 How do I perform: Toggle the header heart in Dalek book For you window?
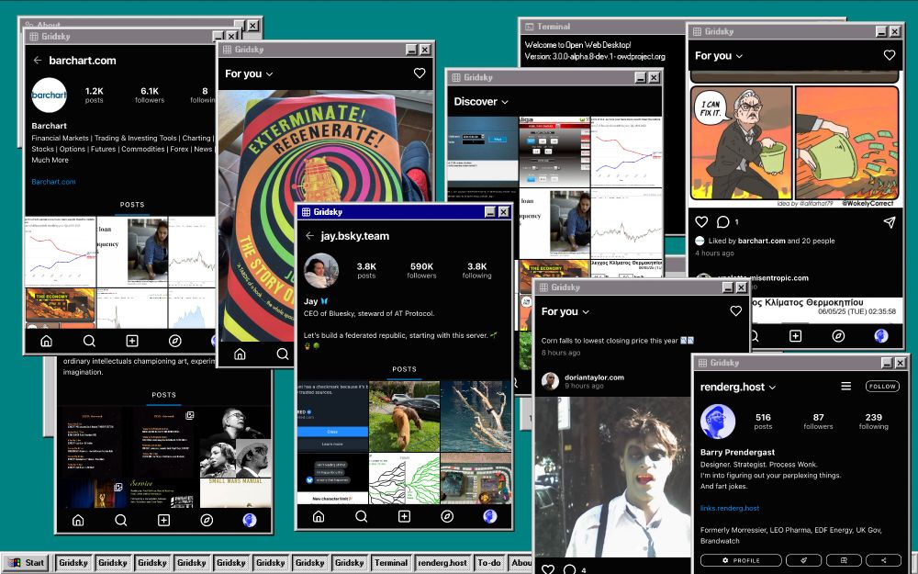[420, 73]
